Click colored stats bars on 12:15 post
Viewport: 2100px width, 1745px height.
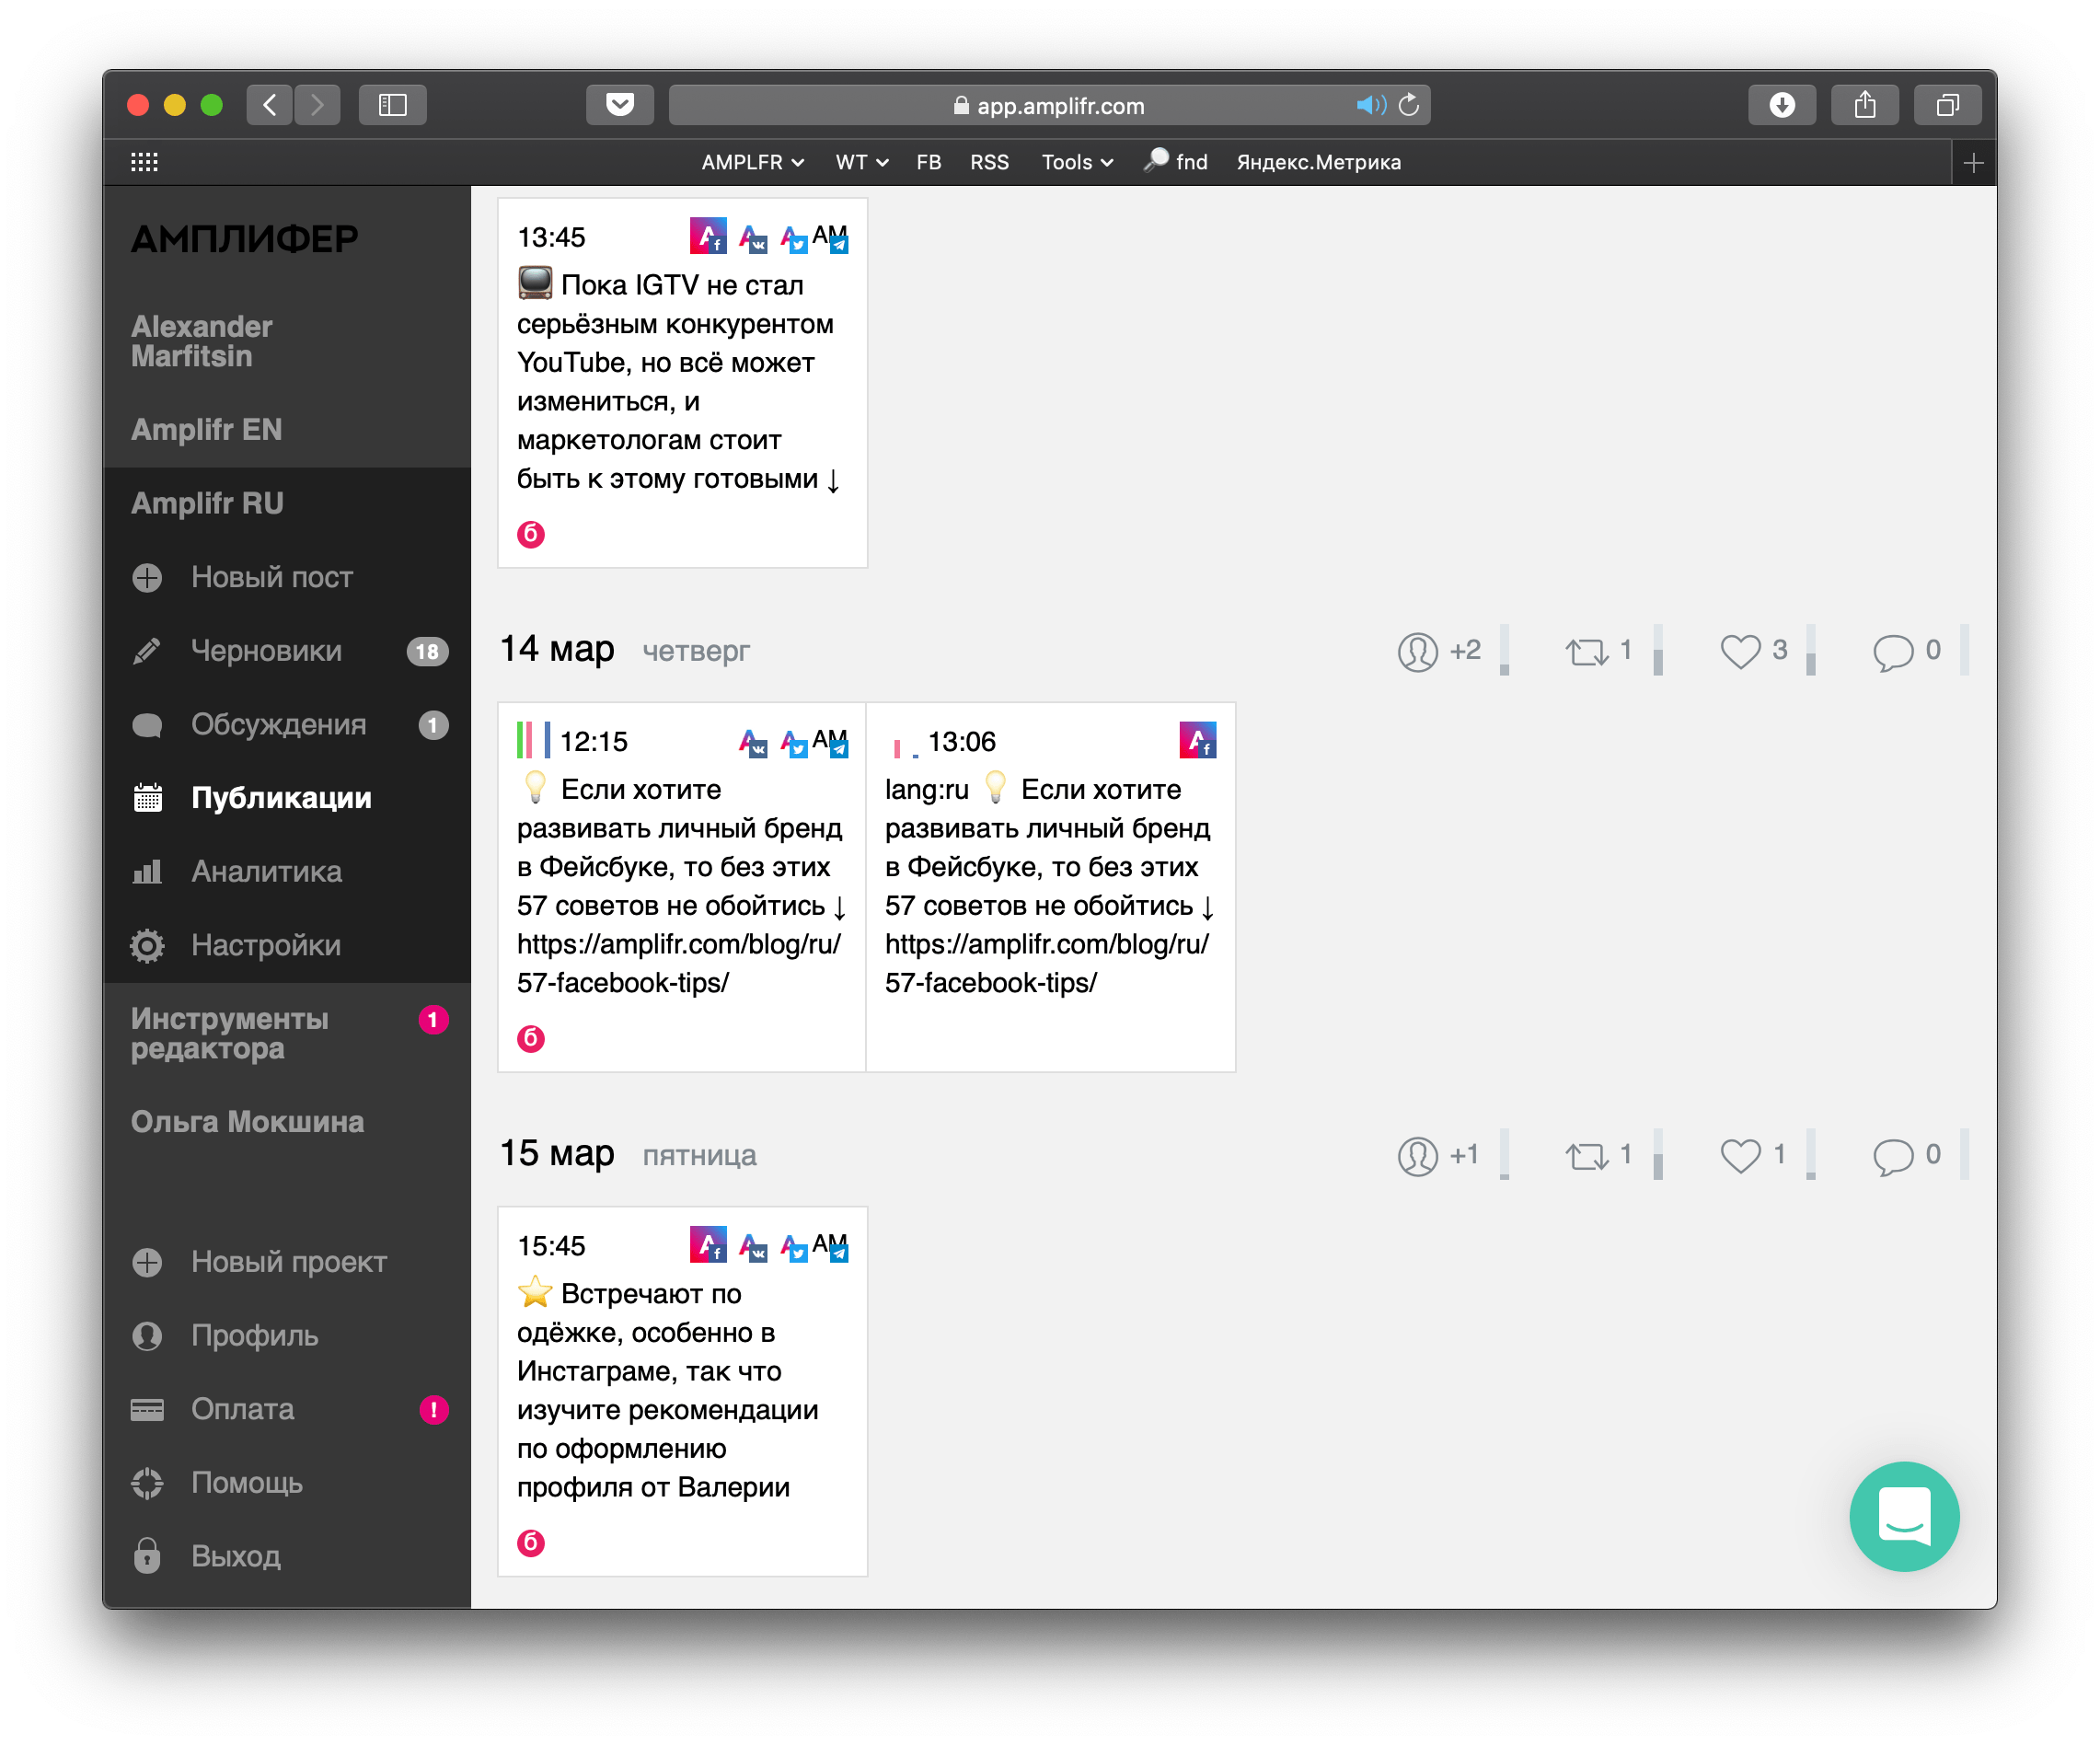coord(533,740)
